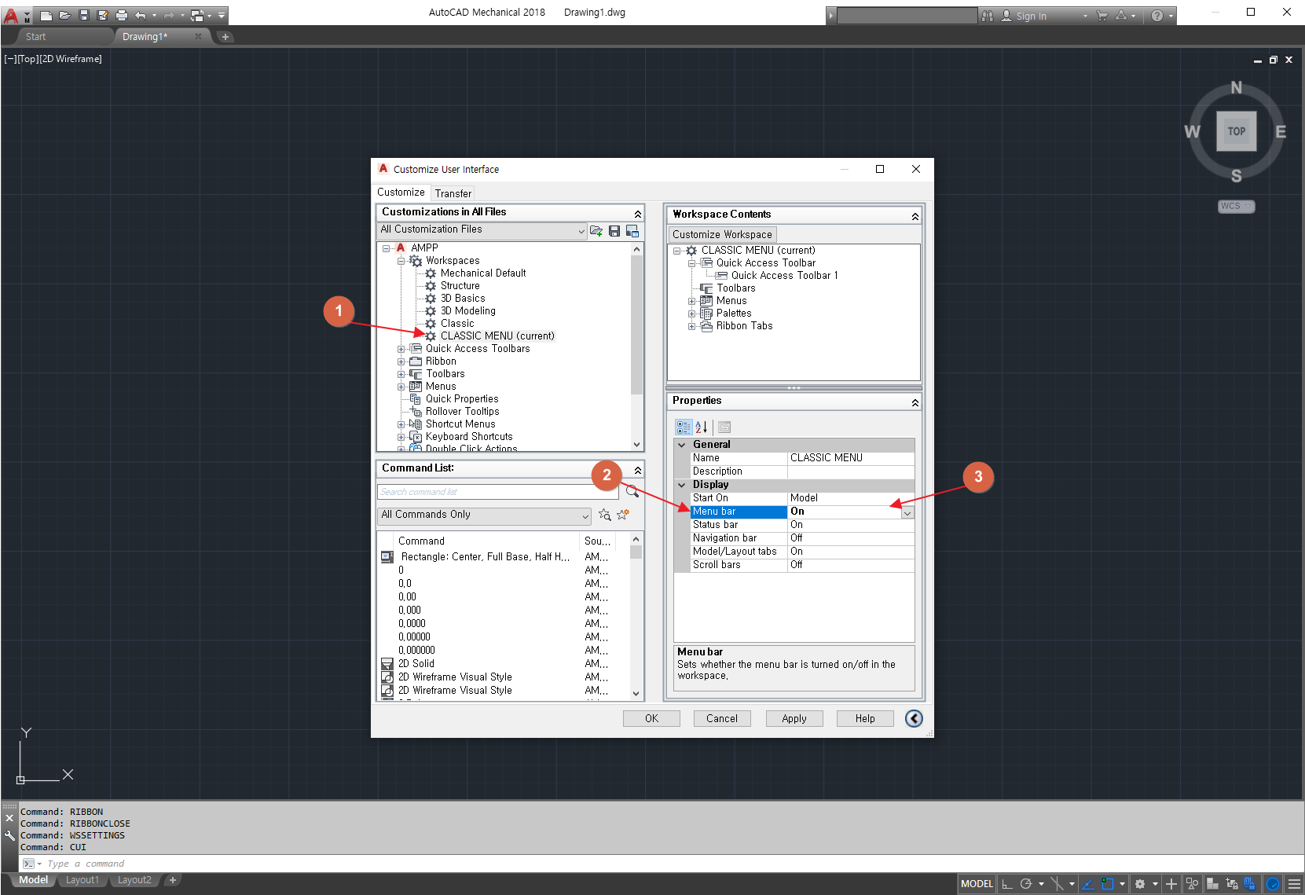Click the Open file folder icon
Image resolution: width=1305 pixels, height=895 pixels.
click(x=65, y=15)
